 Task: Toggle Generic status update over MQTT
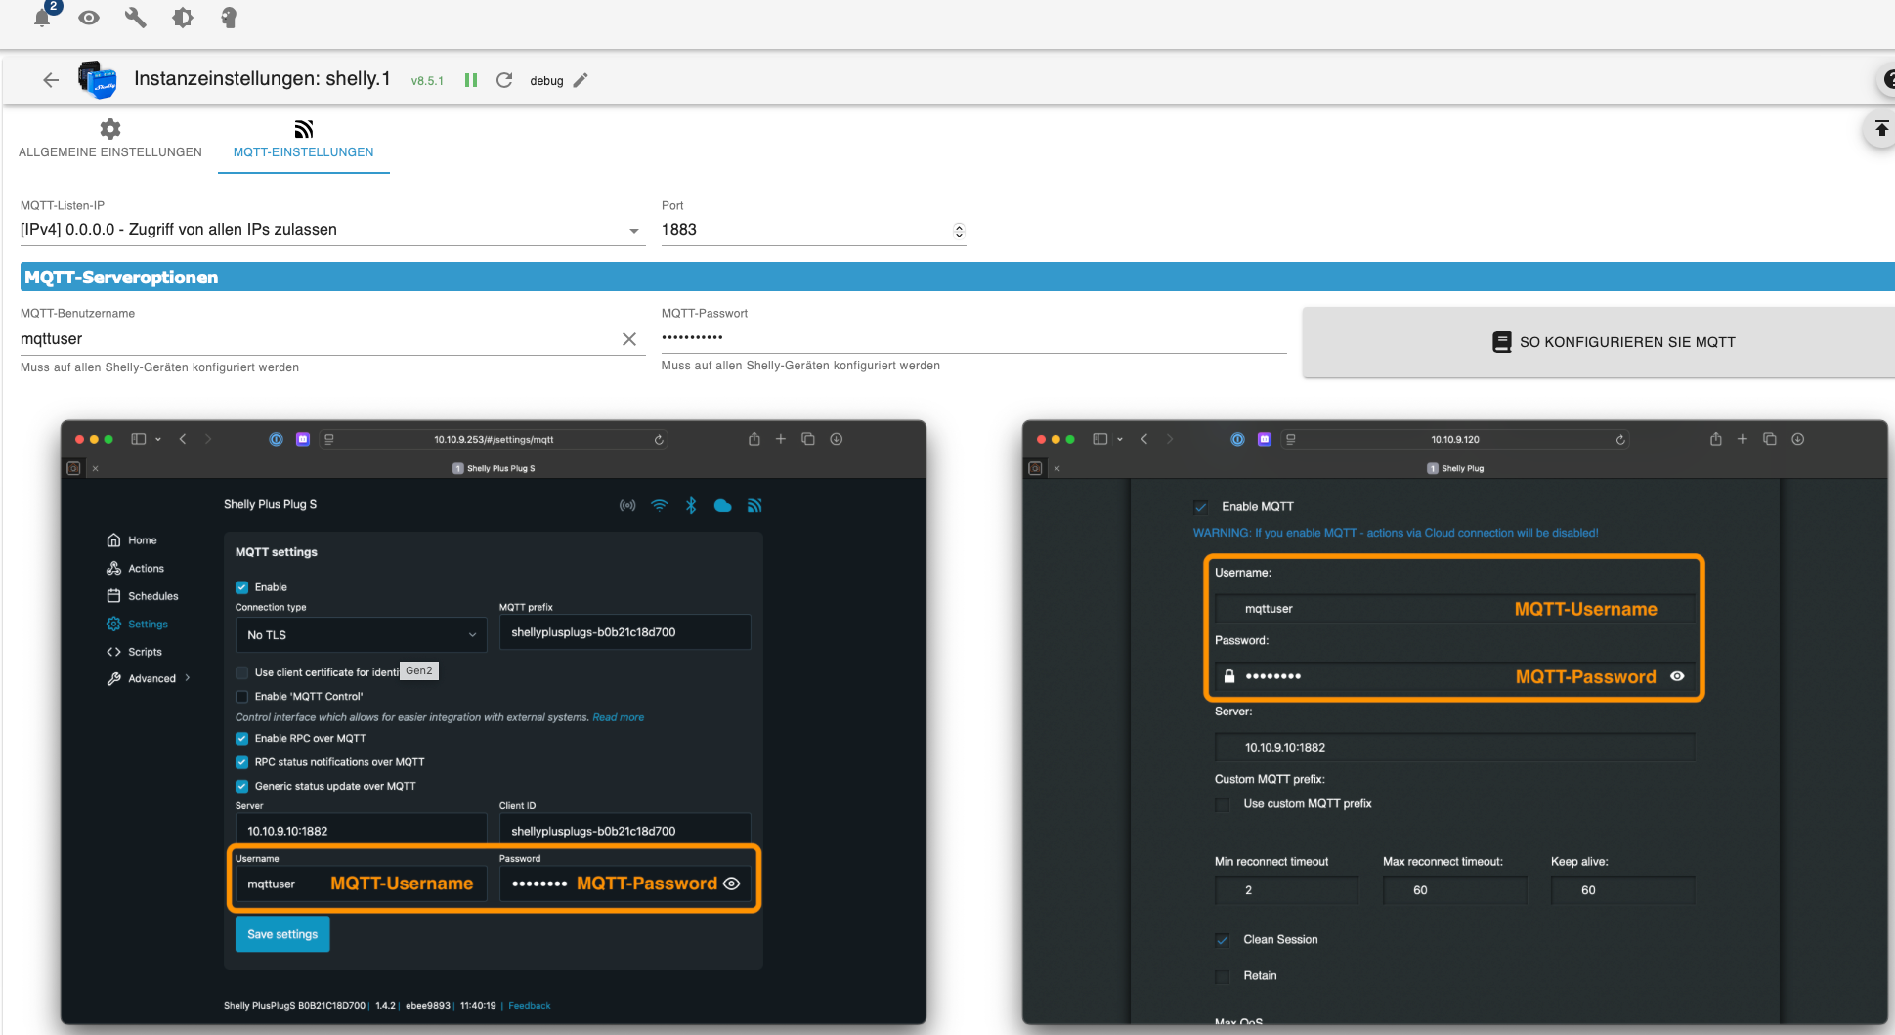pyautogui.click(x=241, y=786)
